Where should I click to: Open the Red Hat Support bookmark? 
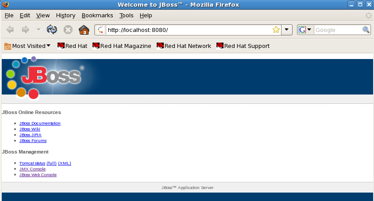click(x=243, y=46)
